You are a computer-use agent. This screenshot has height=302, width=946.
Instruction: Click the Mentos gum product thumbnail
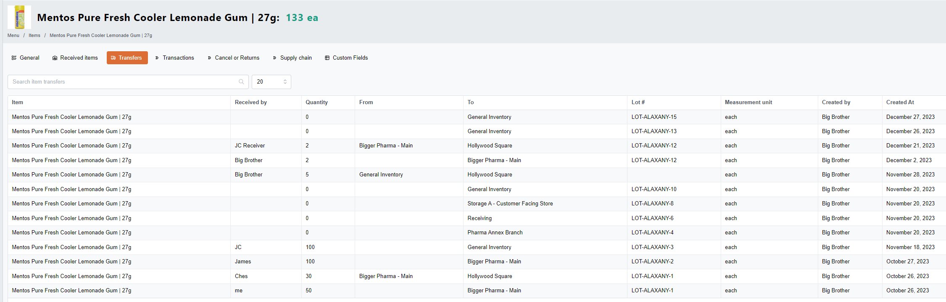19,17
